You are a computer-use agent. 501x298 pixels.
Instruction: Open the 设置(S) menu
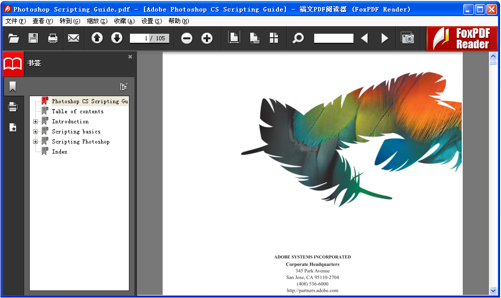[152, 21]
